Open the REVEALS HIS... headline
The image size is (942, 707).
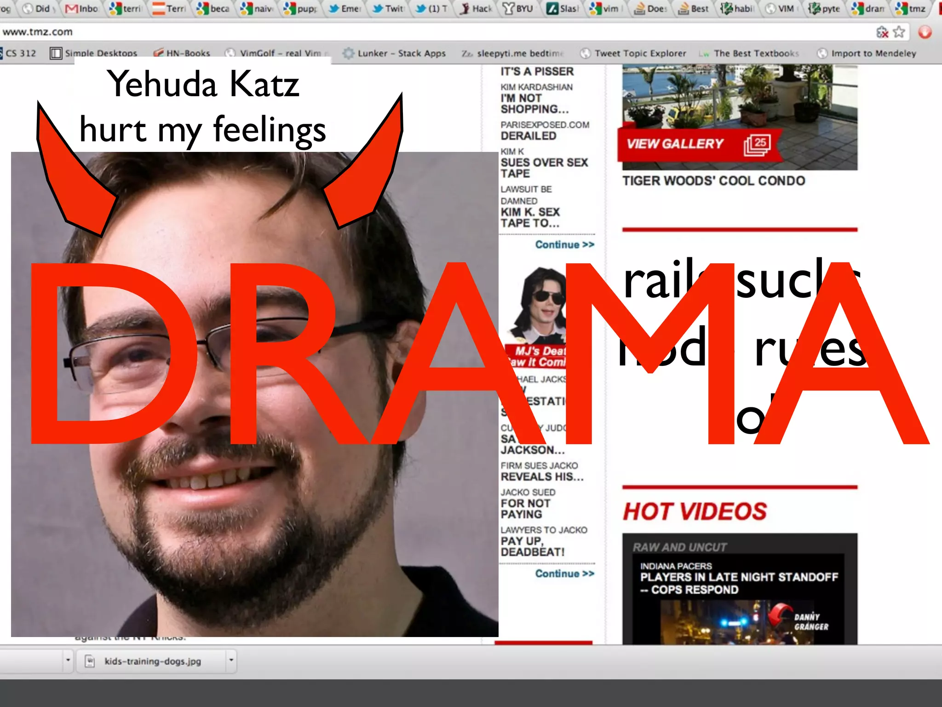tap(542, 477)
